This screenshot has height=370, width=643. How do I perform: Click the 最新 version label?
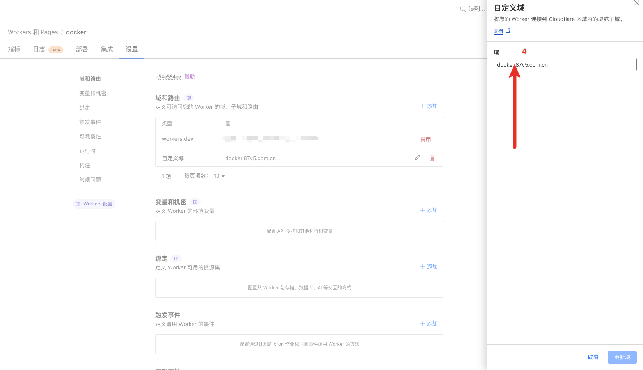[x=190, y=76]
